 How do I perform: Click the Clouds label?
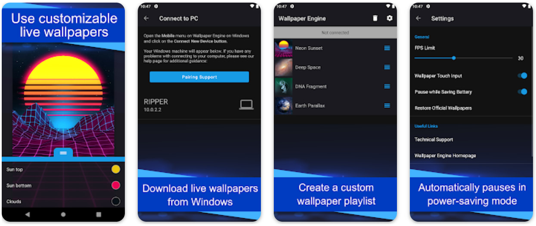[x=14, y=202]
